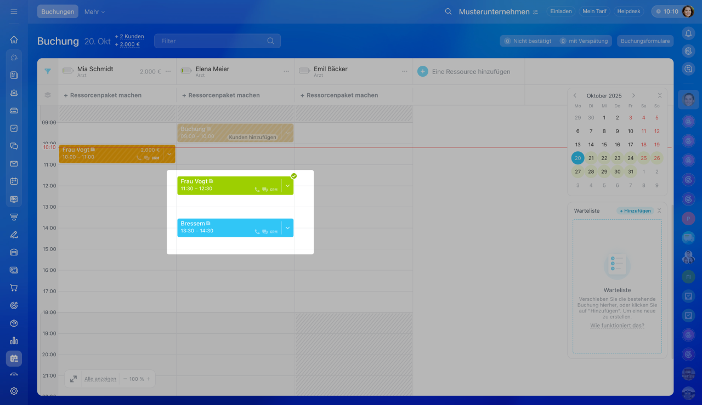The height and width of the screenshot is (405, 702).
Task: Open the settings gear in left sidebar
Action: coord(14,391)
